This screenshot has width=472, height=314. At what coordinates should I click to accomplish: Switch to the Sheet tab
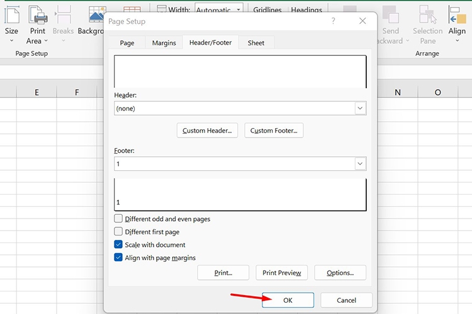(256, 43)
